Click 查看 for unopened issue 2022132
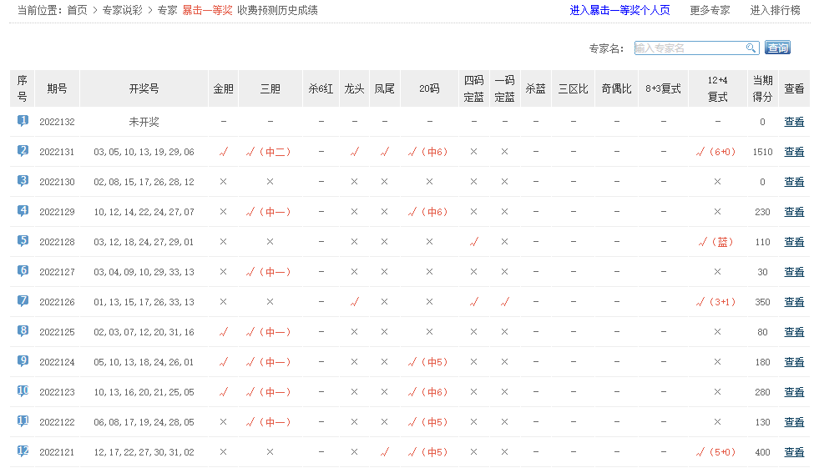Screen dimensions: 814x468 (794, 122)
